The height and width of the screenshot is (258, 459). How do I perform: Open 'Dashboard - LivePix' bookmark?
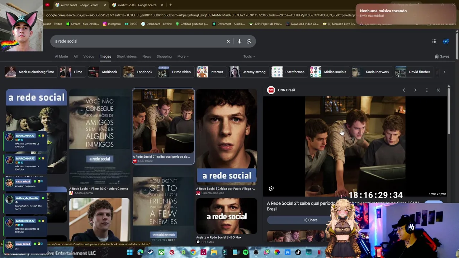click(x=156, y=24)
